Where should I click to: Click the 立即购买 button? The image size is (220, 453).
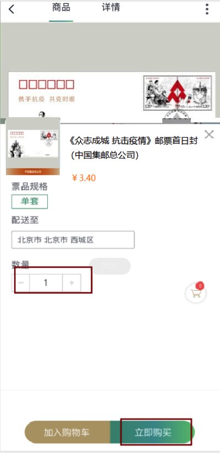point(153,432)
